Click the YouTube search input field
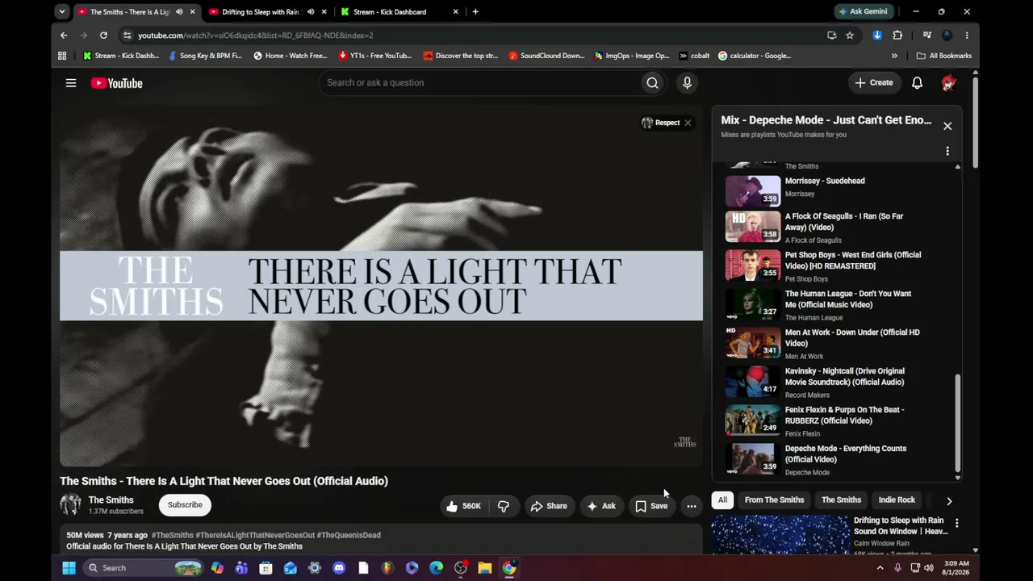The width and height of the screenshot is (1033, 581). pos(479,82)
